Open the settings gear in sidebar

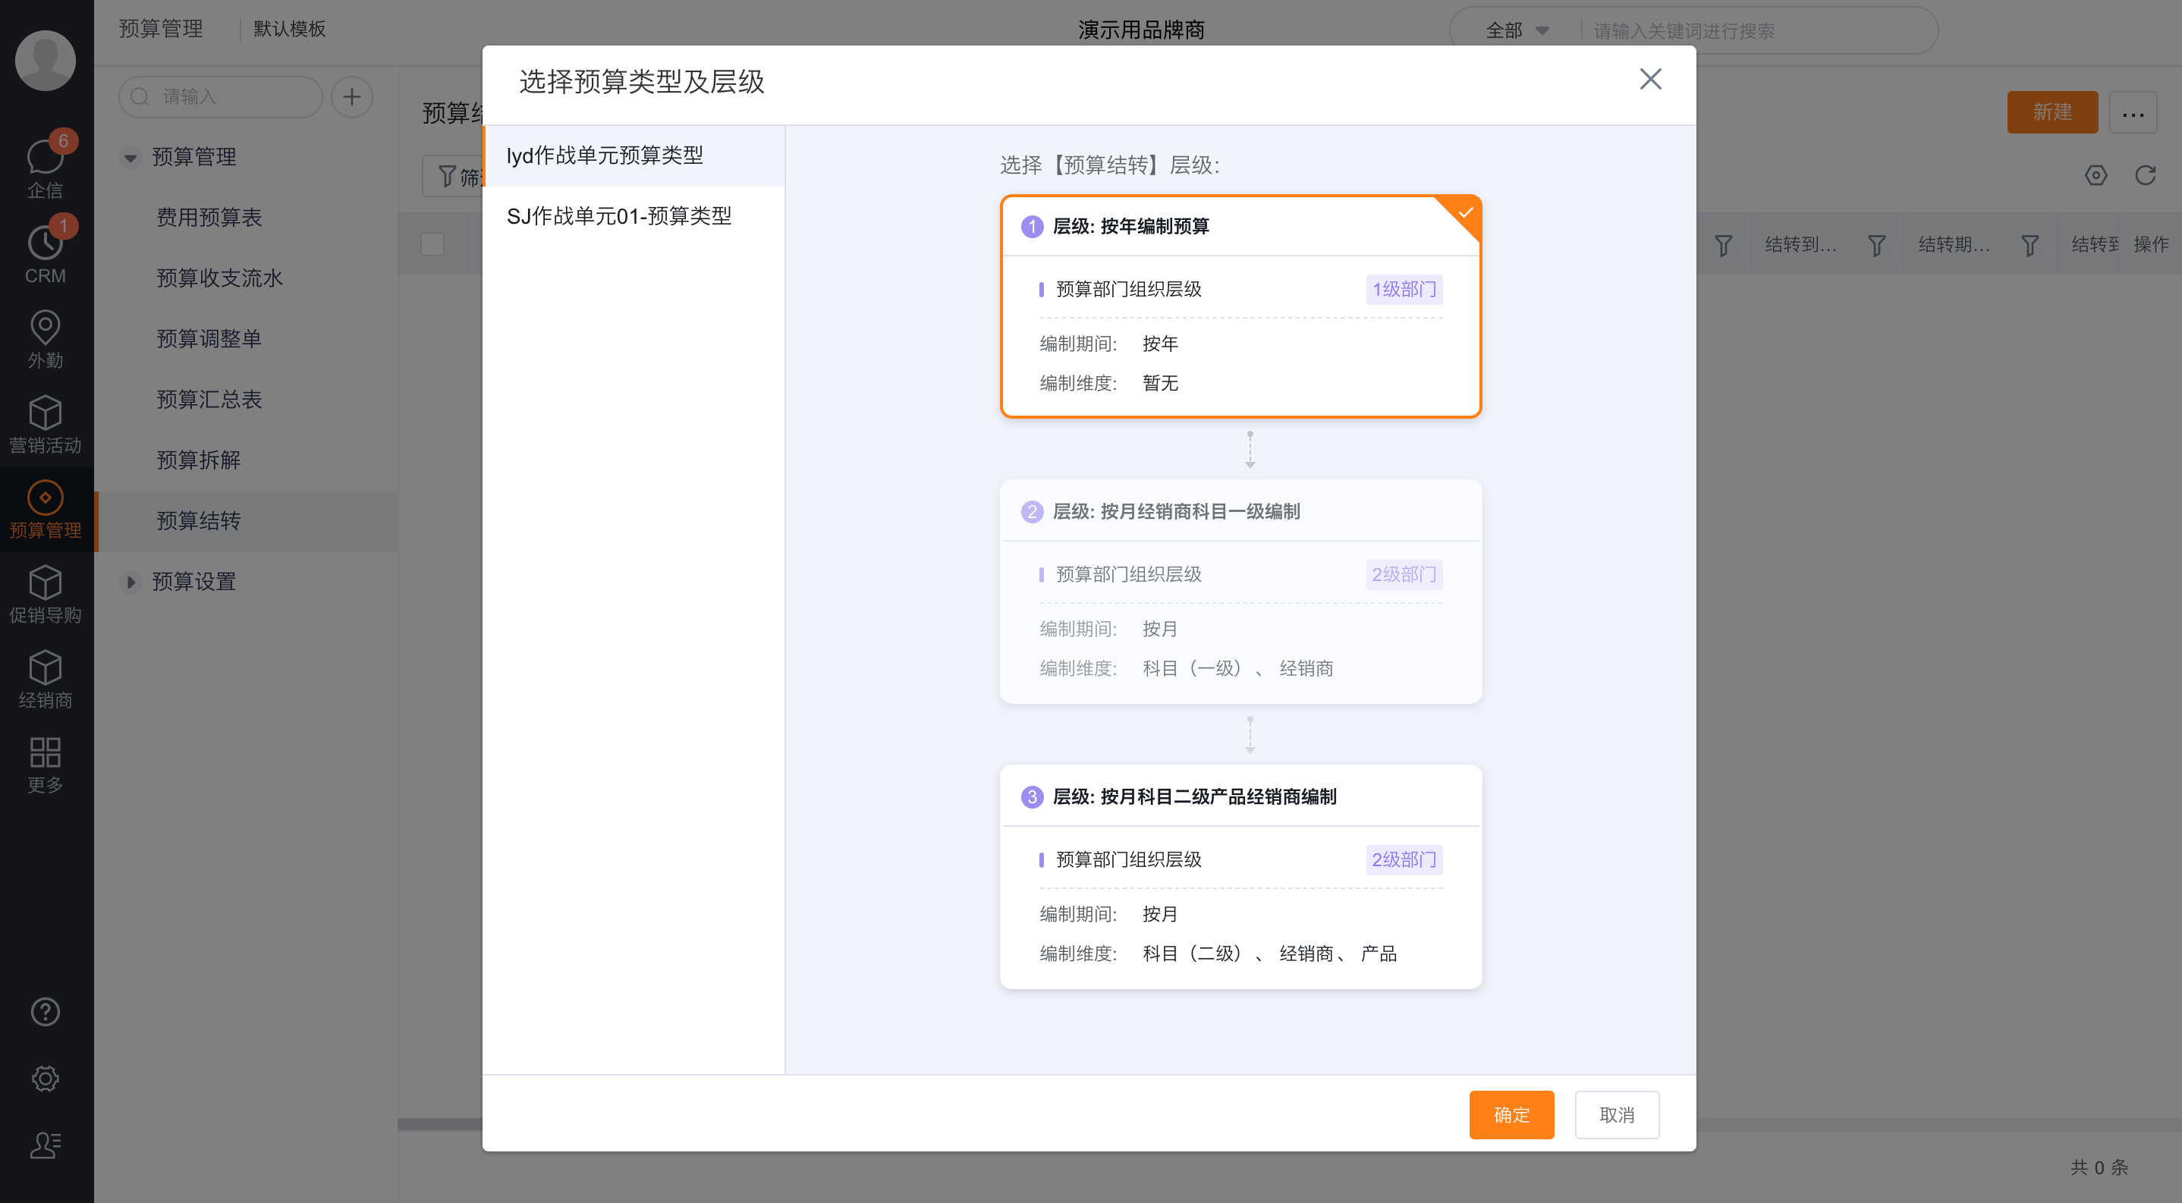click(45, 1079)
